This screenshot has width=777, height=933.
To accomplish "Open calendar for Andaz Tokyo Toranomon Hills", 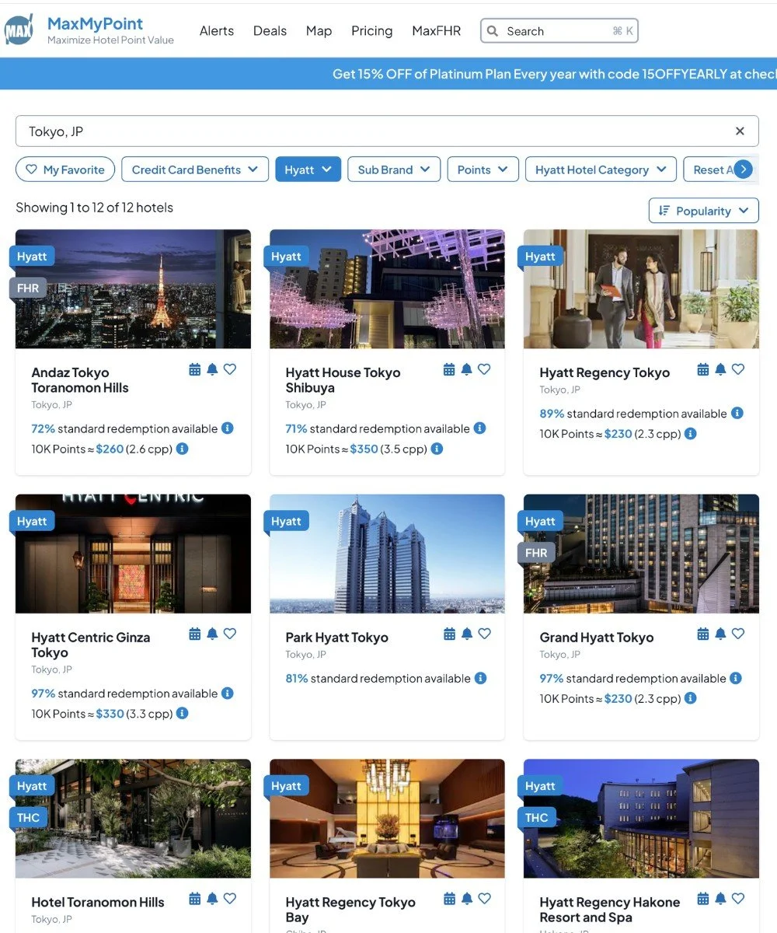I will 195,369.
